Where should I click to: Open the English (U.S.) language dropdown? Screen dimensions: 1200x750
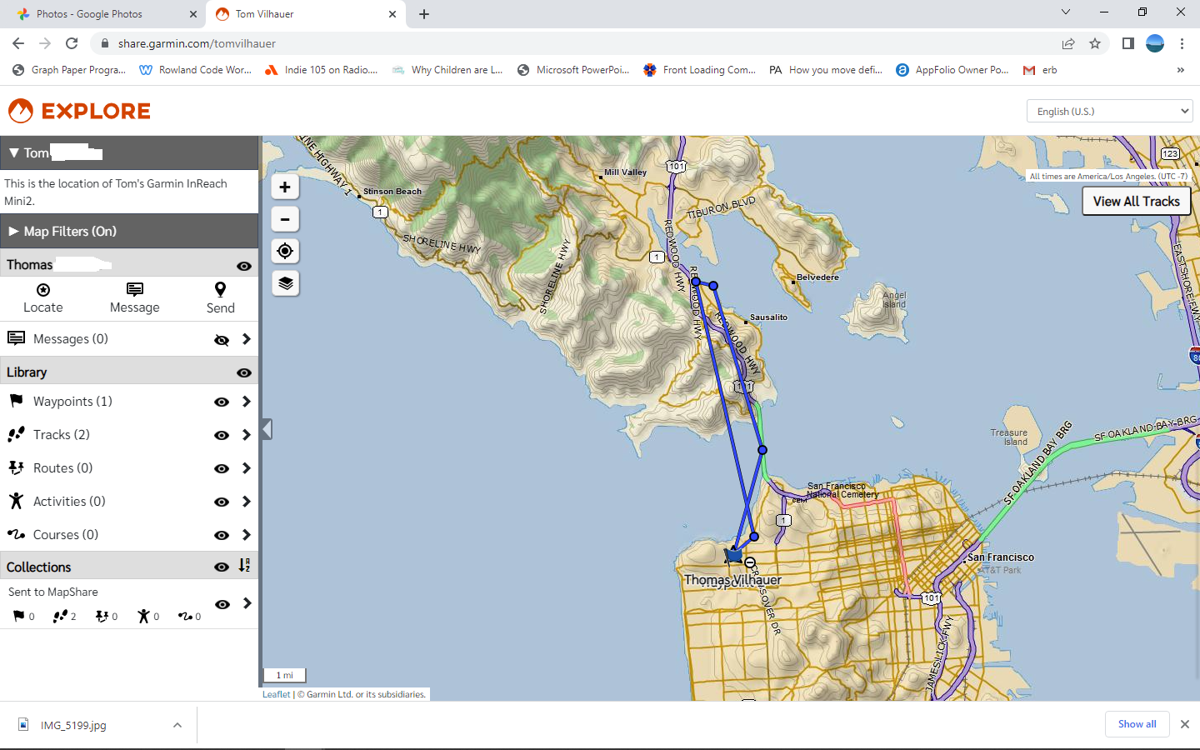[x=1110, y=111]
